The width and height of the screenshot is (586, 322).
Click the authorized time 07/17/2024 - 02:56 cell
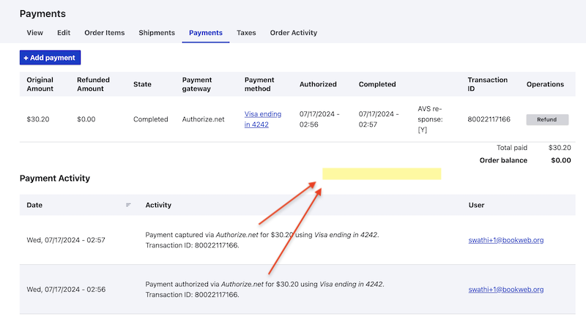(319, 119)
